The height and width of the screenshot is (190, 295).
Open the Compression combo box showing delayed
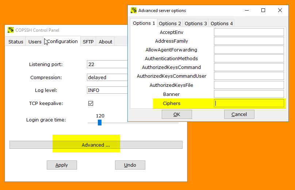pos(107,77)
